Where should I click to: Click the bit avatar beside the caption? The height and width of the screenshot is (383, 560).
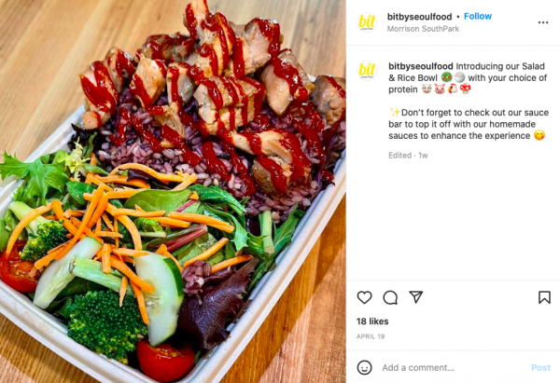tap(367, 71)
